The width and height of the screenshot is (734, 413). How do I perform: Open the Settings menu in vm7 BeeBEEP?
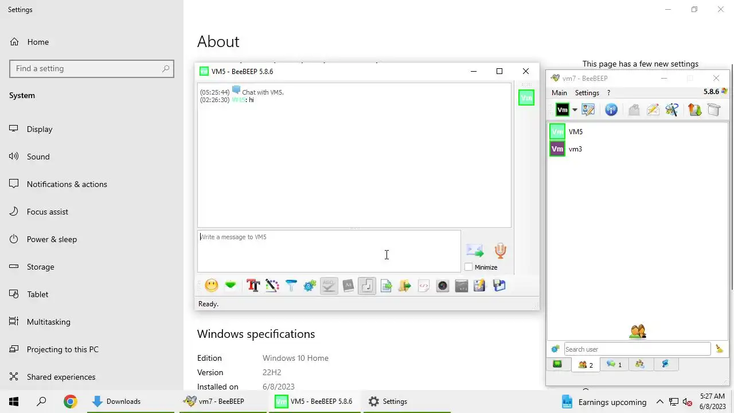pyautogui.click(x=587, y=92)
